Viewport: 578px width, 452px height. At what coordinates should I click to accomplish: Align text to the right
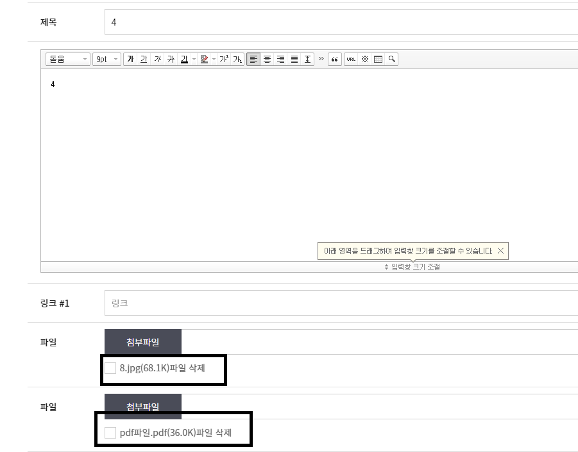(x=281, y=59)
